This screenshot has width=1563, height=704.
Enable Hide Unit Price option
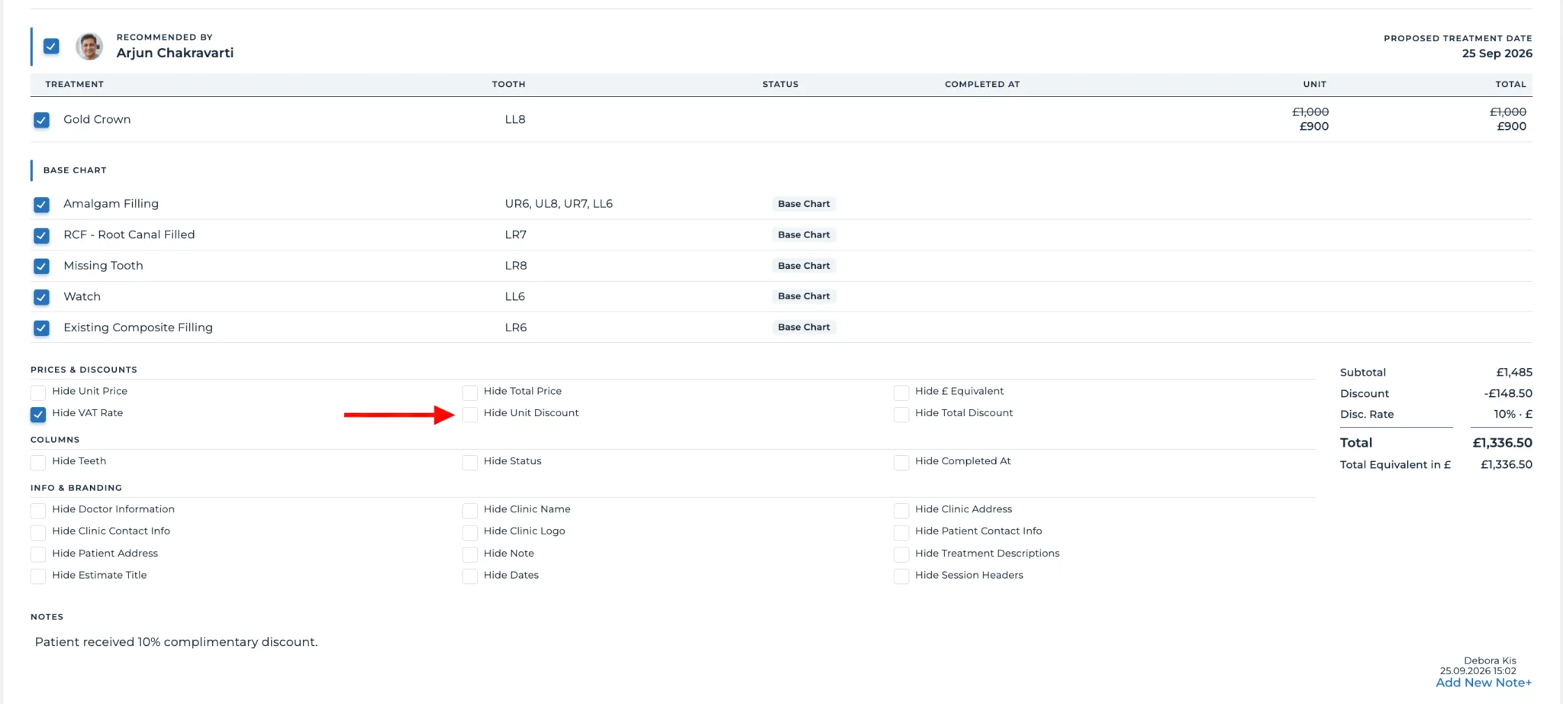[x=38, y=392]
